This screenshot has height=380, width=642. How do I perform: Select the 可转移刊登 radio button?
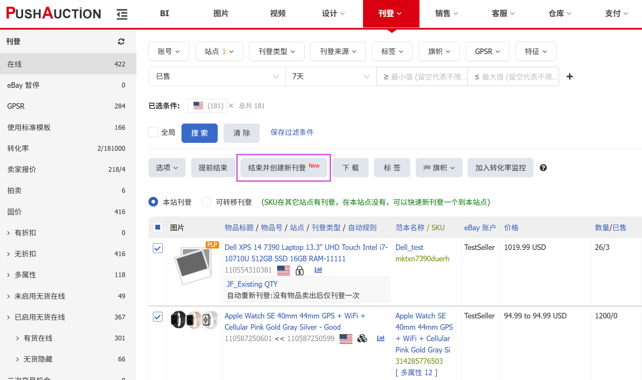[206, 202]
